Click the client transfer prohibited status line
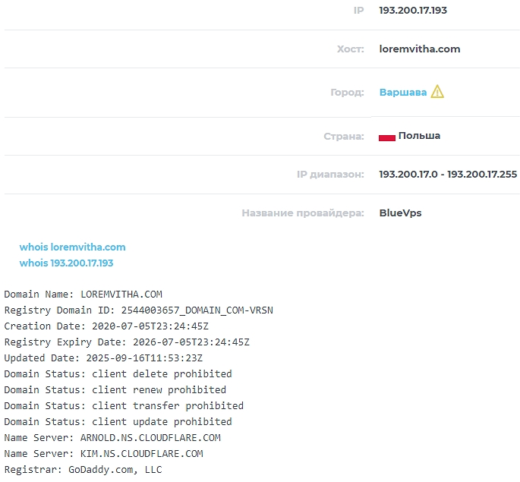Screen dimensions: 520x482 point(124,405)
